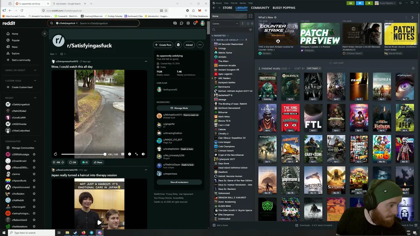Viewport: 420px width, 236px height.
Task: Open Steam View menu
Action: click(226, 3)
